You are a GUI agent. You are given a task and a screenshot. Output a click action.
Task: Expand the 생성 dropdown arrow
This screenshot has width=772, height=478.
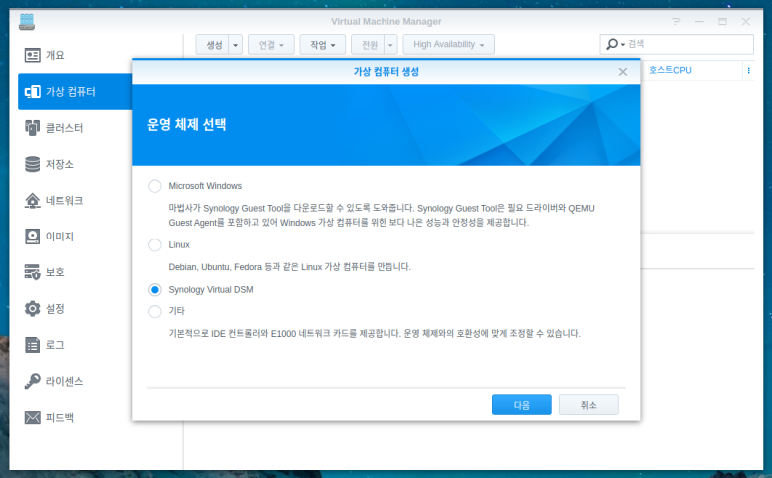(x=236, y=45)
